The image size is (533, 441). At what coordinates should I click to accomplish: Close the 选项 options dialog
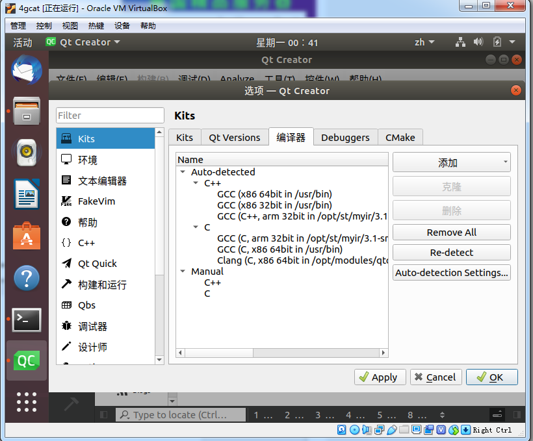point(515,90)
